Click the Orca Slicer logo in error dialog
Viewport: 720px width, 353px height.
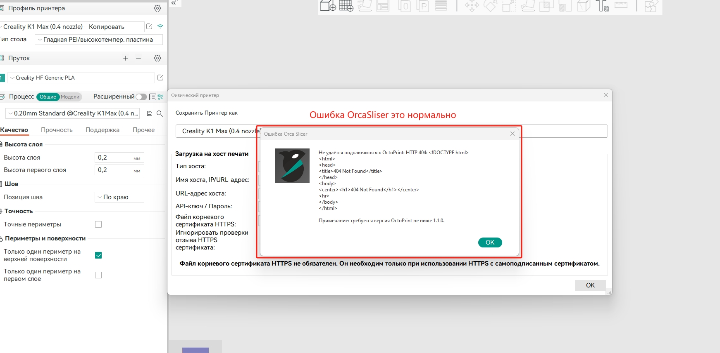292,166
